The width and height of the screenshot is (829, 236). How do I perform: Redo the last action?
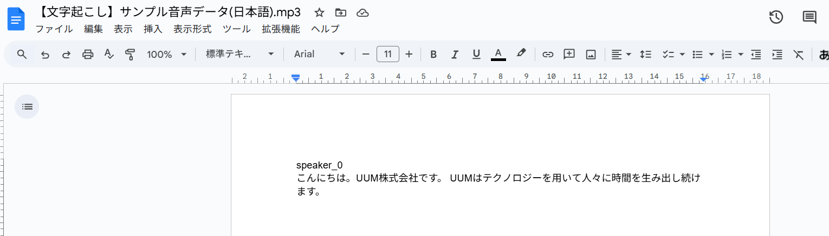click(66, 54)
